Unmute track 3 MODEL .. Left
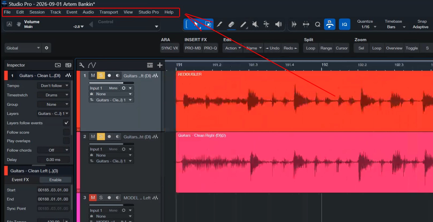433x222 pixels. (x=93, y=197)
